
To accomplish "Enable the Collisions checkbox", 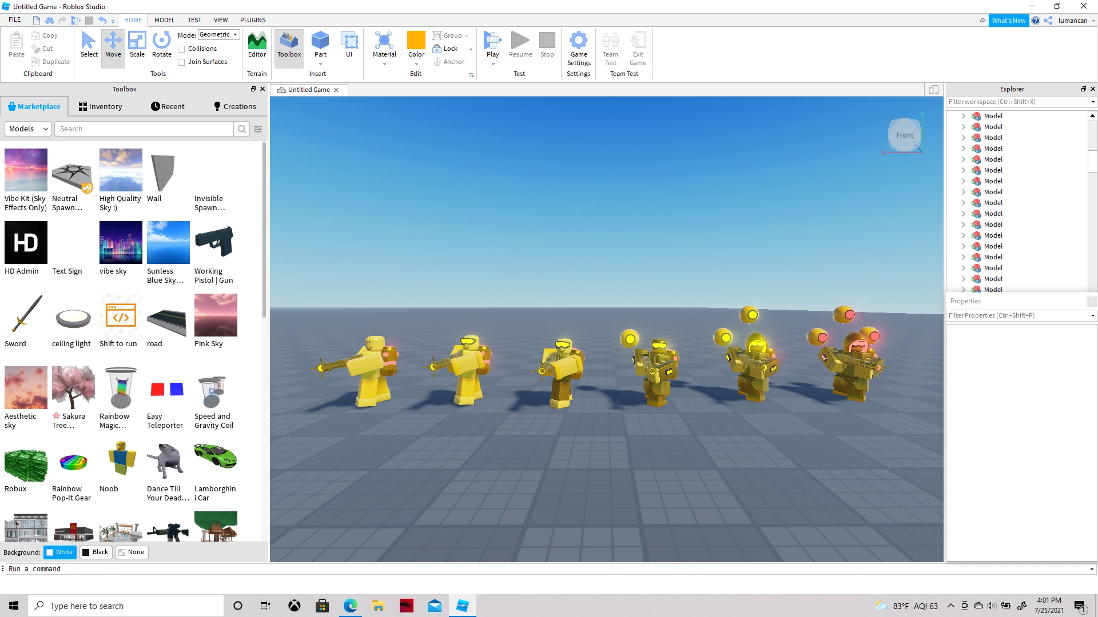I will click(x=181, y=48).
